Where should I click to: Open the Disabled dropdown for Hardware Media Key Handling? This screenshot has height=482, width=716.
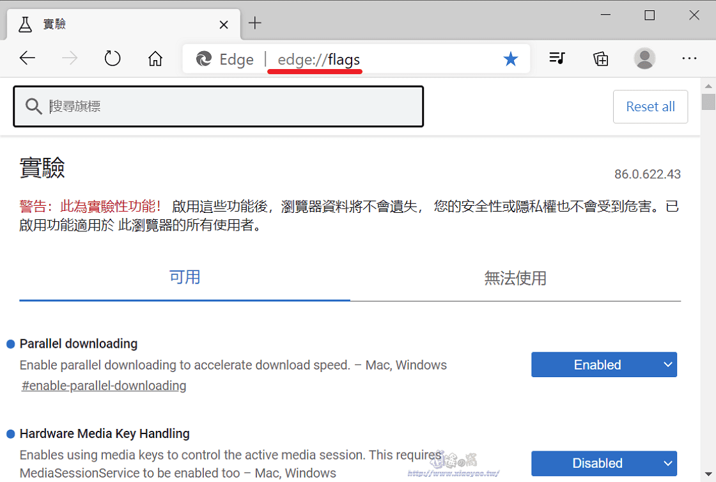603,463
